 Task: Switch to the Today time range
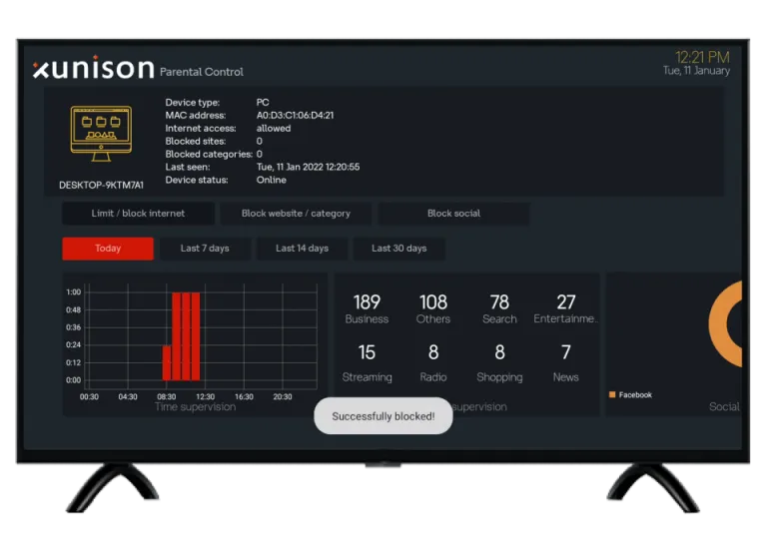pyautogui.click(x=108, y=249)
